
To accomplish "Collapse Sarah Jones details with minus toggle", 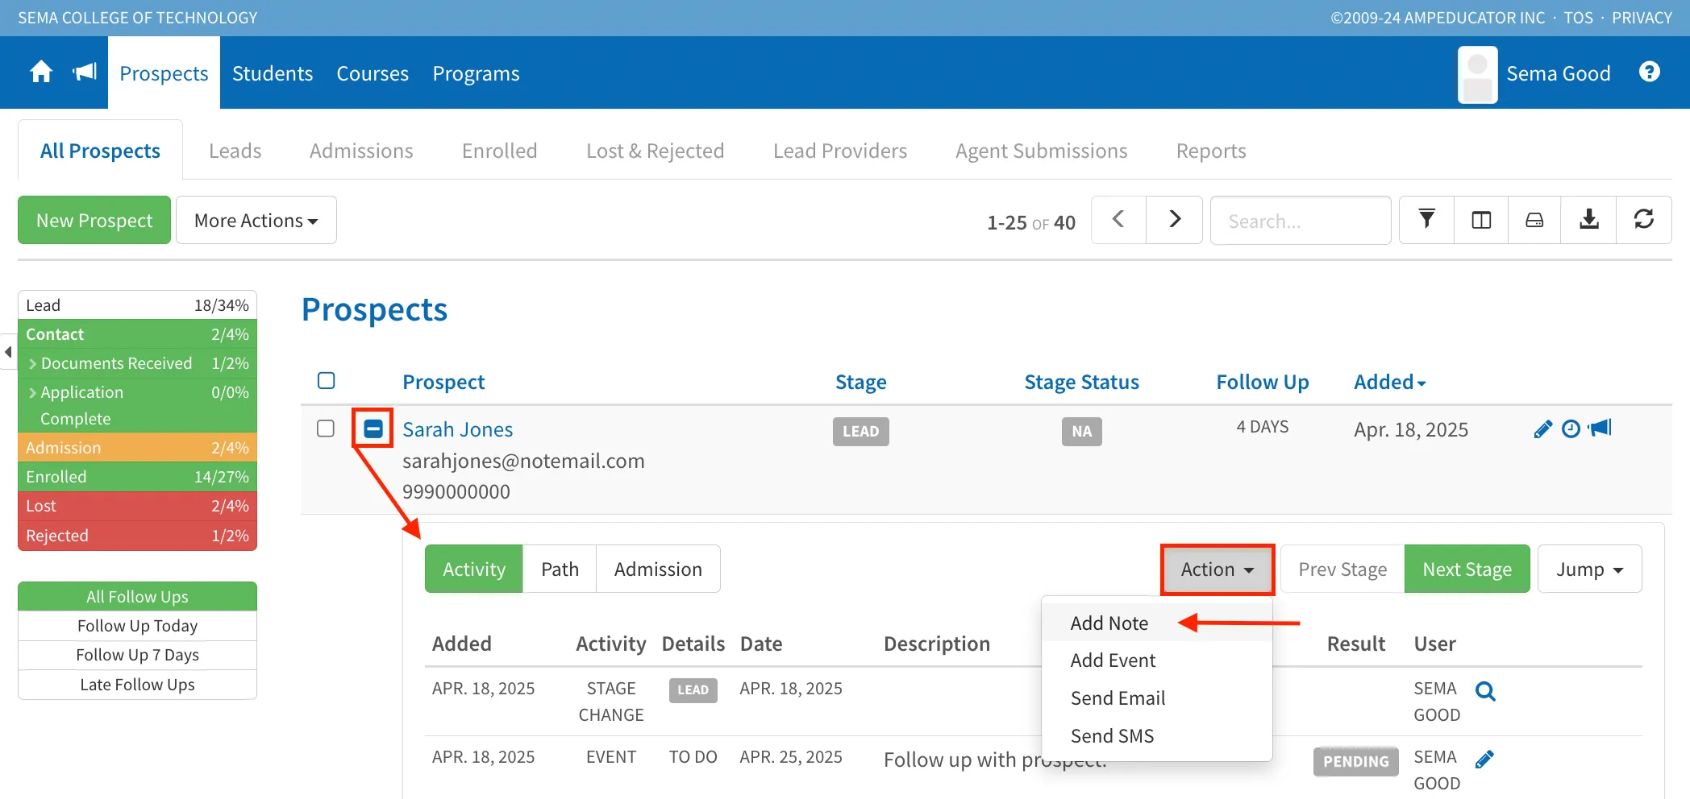I will (x=373, y=428).
